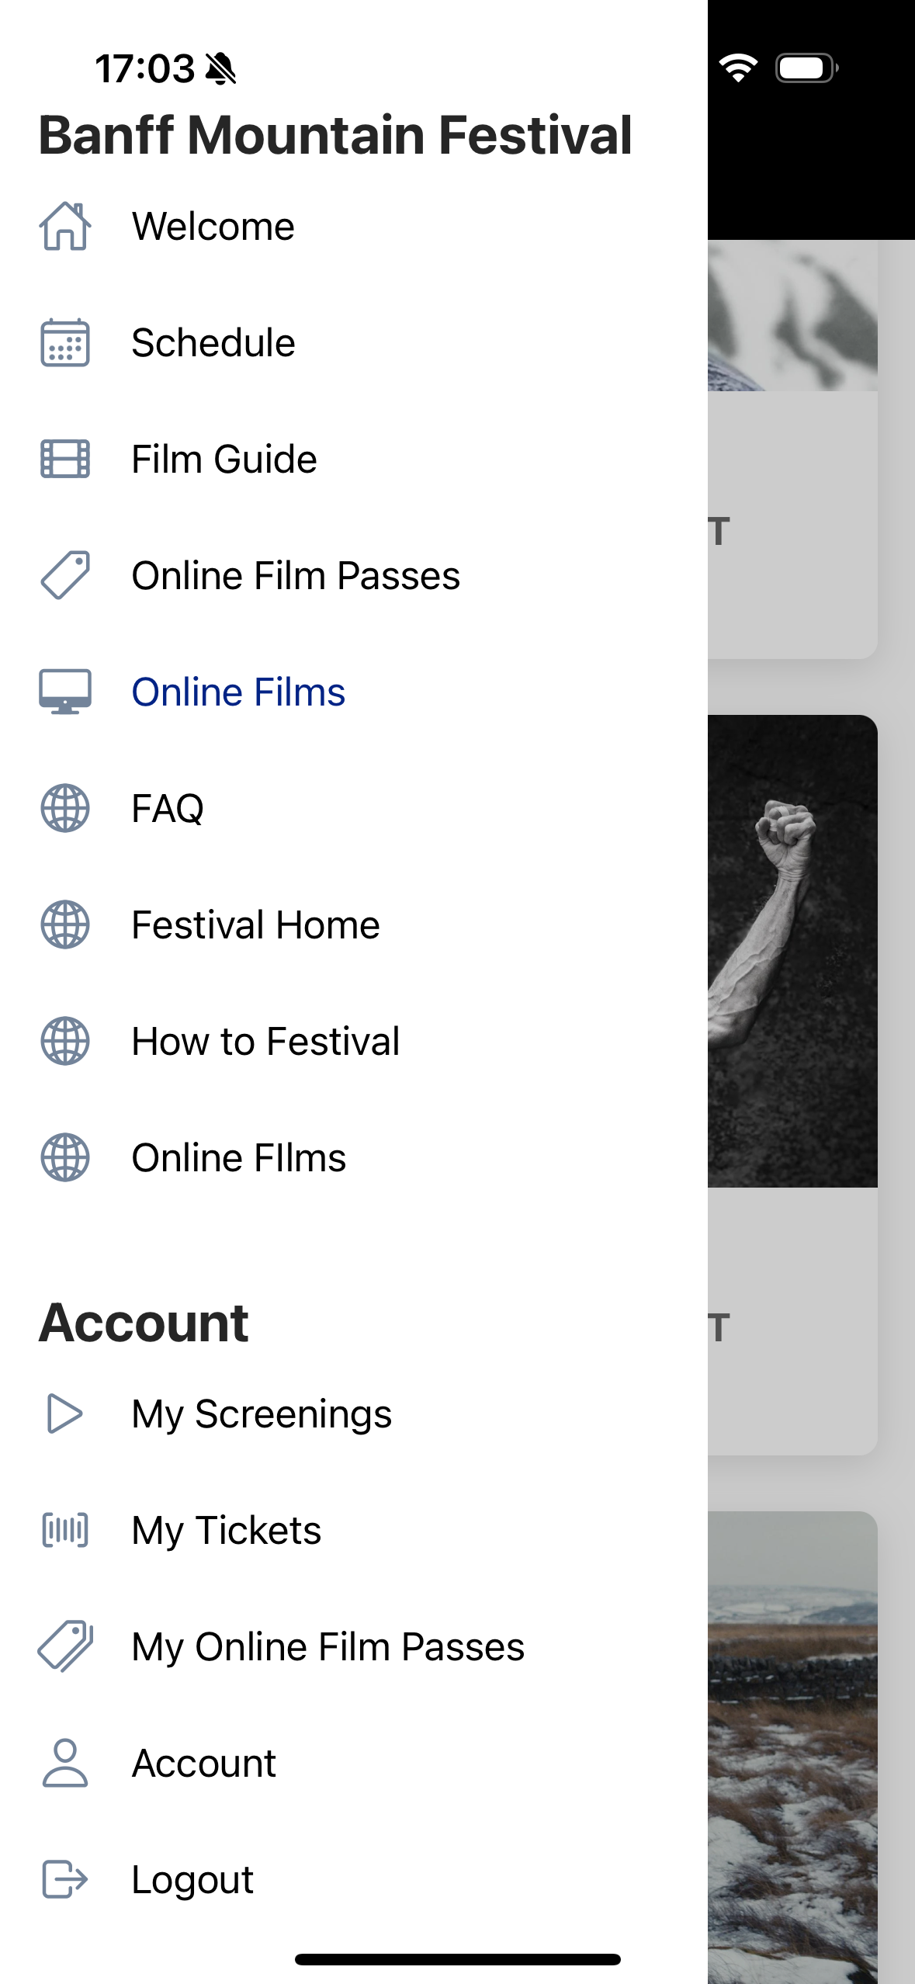Tap the highlighted Online Films monitor icon
The width and height of the screenshot is (915, 1984).
pos(65,692)
